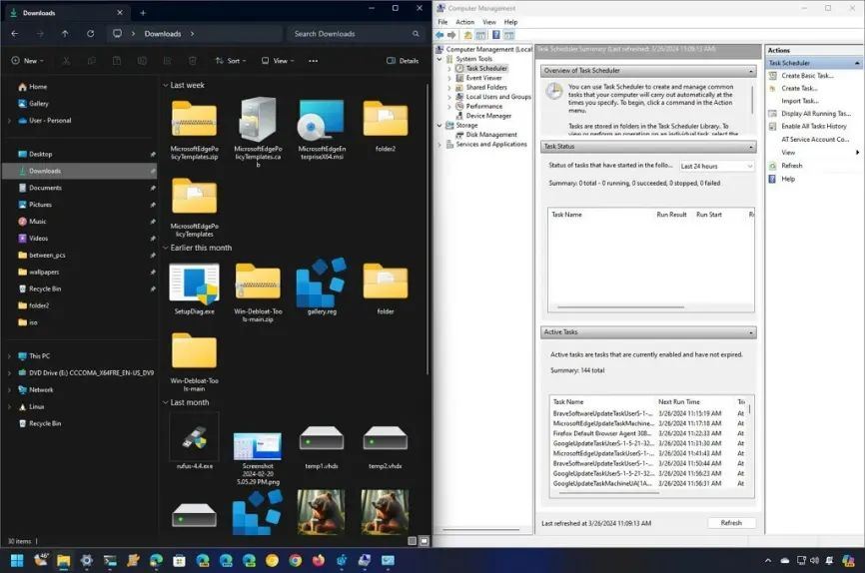
Task: Open Firefox from the Windows taskbar
Action: click(318, 561)
